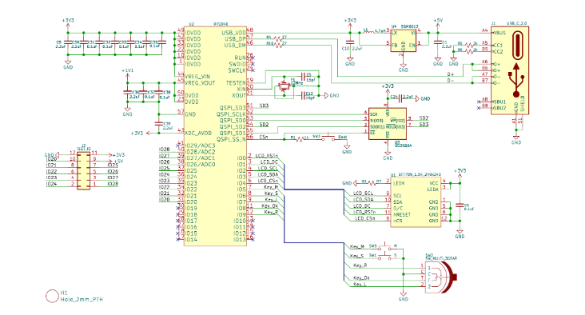This screenshot has width=585, height=315.
Task: Click the USB-C connector symbol J1
Action: (510, 70)
